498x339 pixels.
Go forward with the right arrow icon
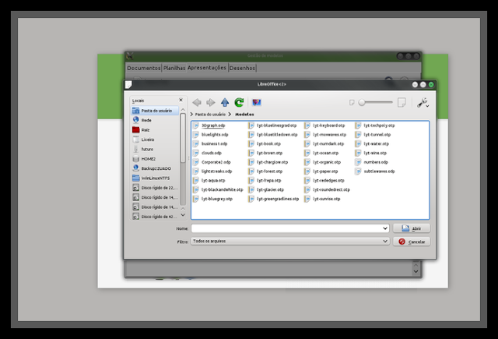coord(211,102)
